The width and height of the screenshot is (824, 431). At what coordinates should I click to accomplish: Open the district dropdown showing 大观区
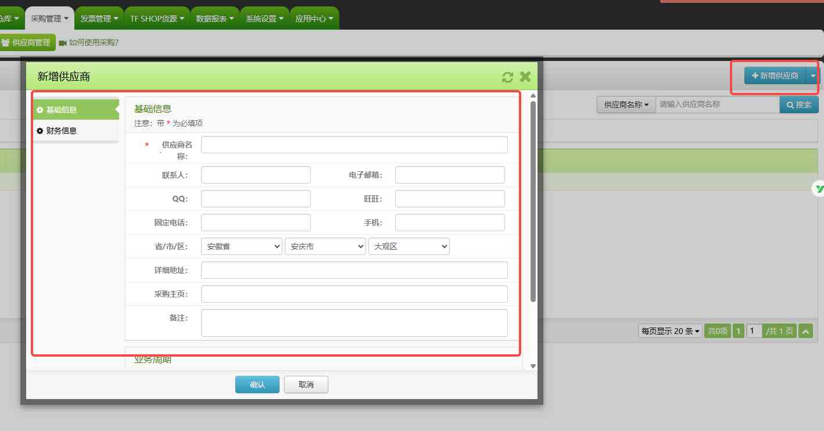pyautogui.click(x=409, y=246)
